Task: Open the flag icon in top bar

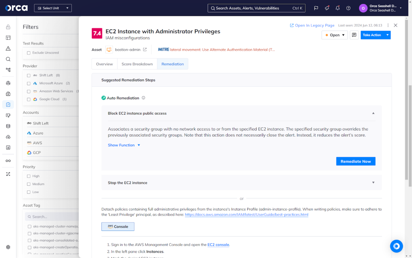Action: 316,8
